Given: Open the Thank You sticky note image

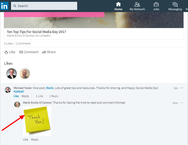Looking at the screenshot, I should click(37, 121).
